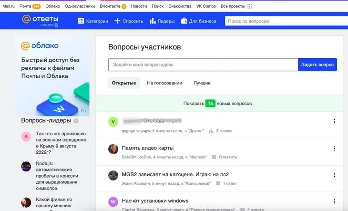Image resolution: width=348 pixels, height=211 pixels.
Task: Click the "Железо" category label
Action: pyautogui.click(x=198, y=157)
